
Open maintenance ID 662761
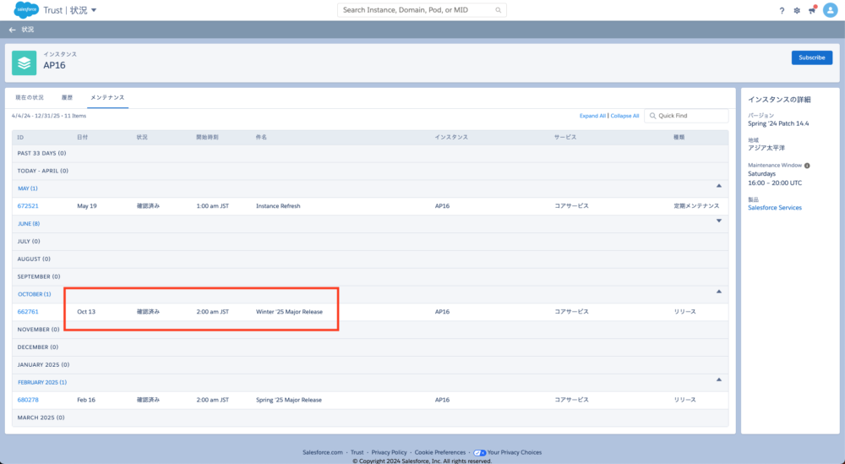28,312
